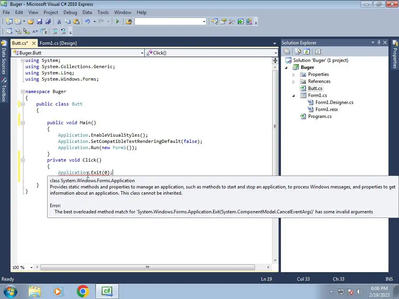
Task: Click the Display Word Completion icon
Action: click(x=35, y=31)
